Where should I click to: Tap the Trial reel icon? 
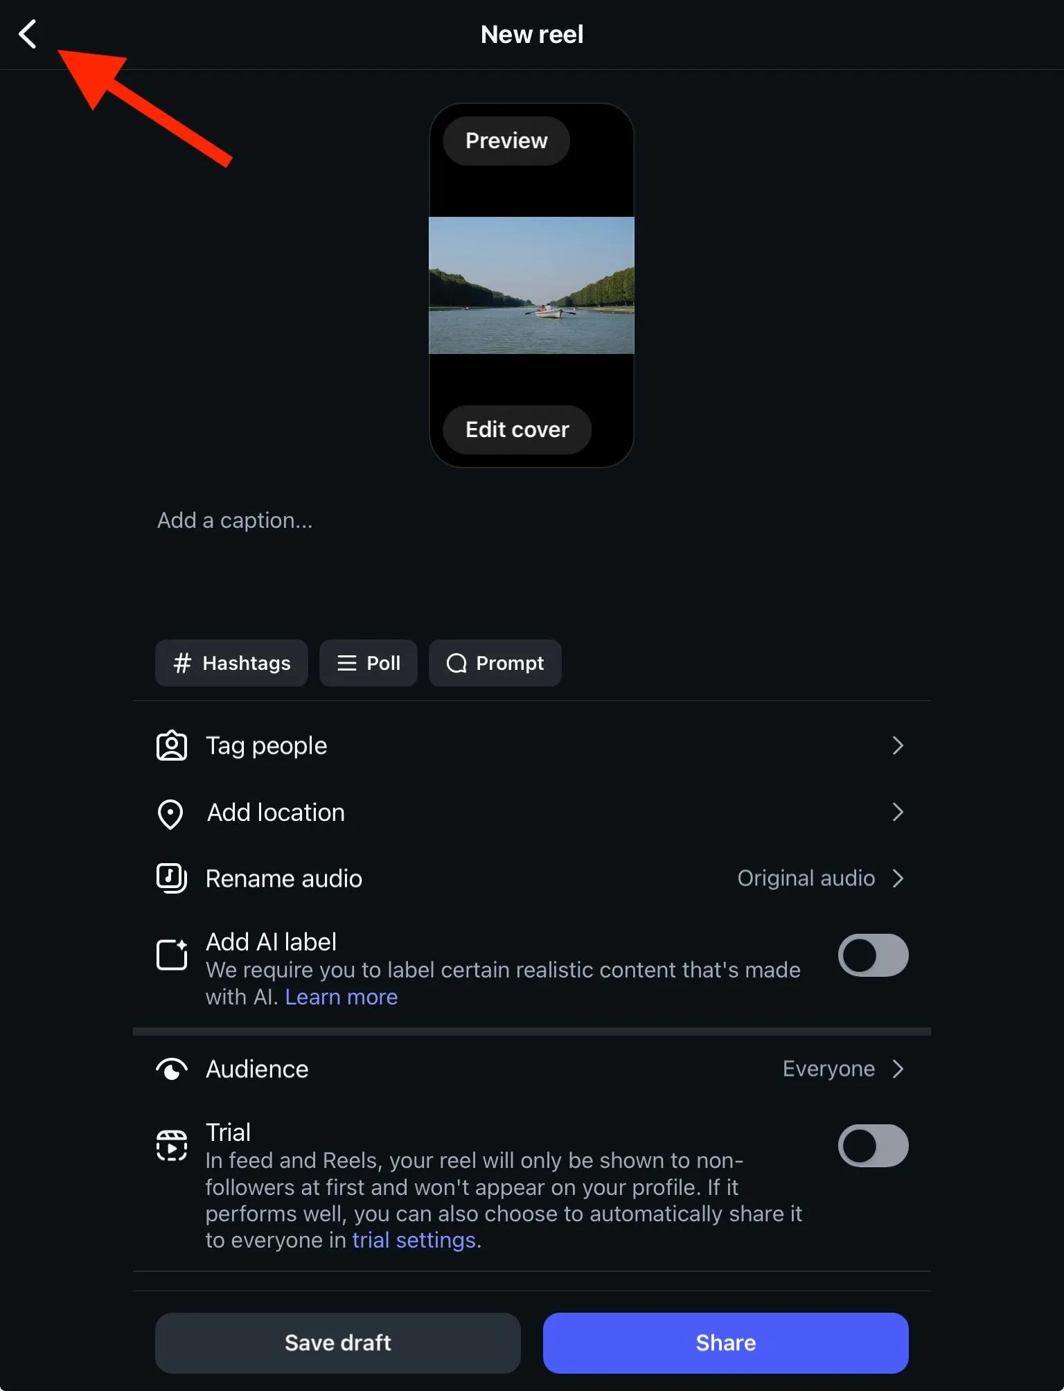pyautogui.click(x=171, y=1145)
